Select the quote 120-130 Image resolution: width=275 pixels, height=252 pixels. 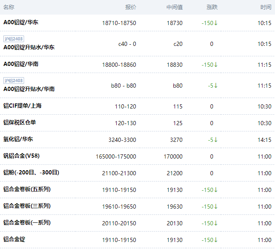125,123
